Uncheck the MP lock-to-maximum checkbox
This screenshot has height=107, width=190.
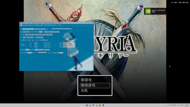(44, 45)
